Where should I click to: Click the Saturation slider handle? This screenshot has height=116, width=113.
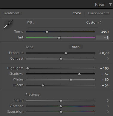pyautogui.click(x=61, y=112)
